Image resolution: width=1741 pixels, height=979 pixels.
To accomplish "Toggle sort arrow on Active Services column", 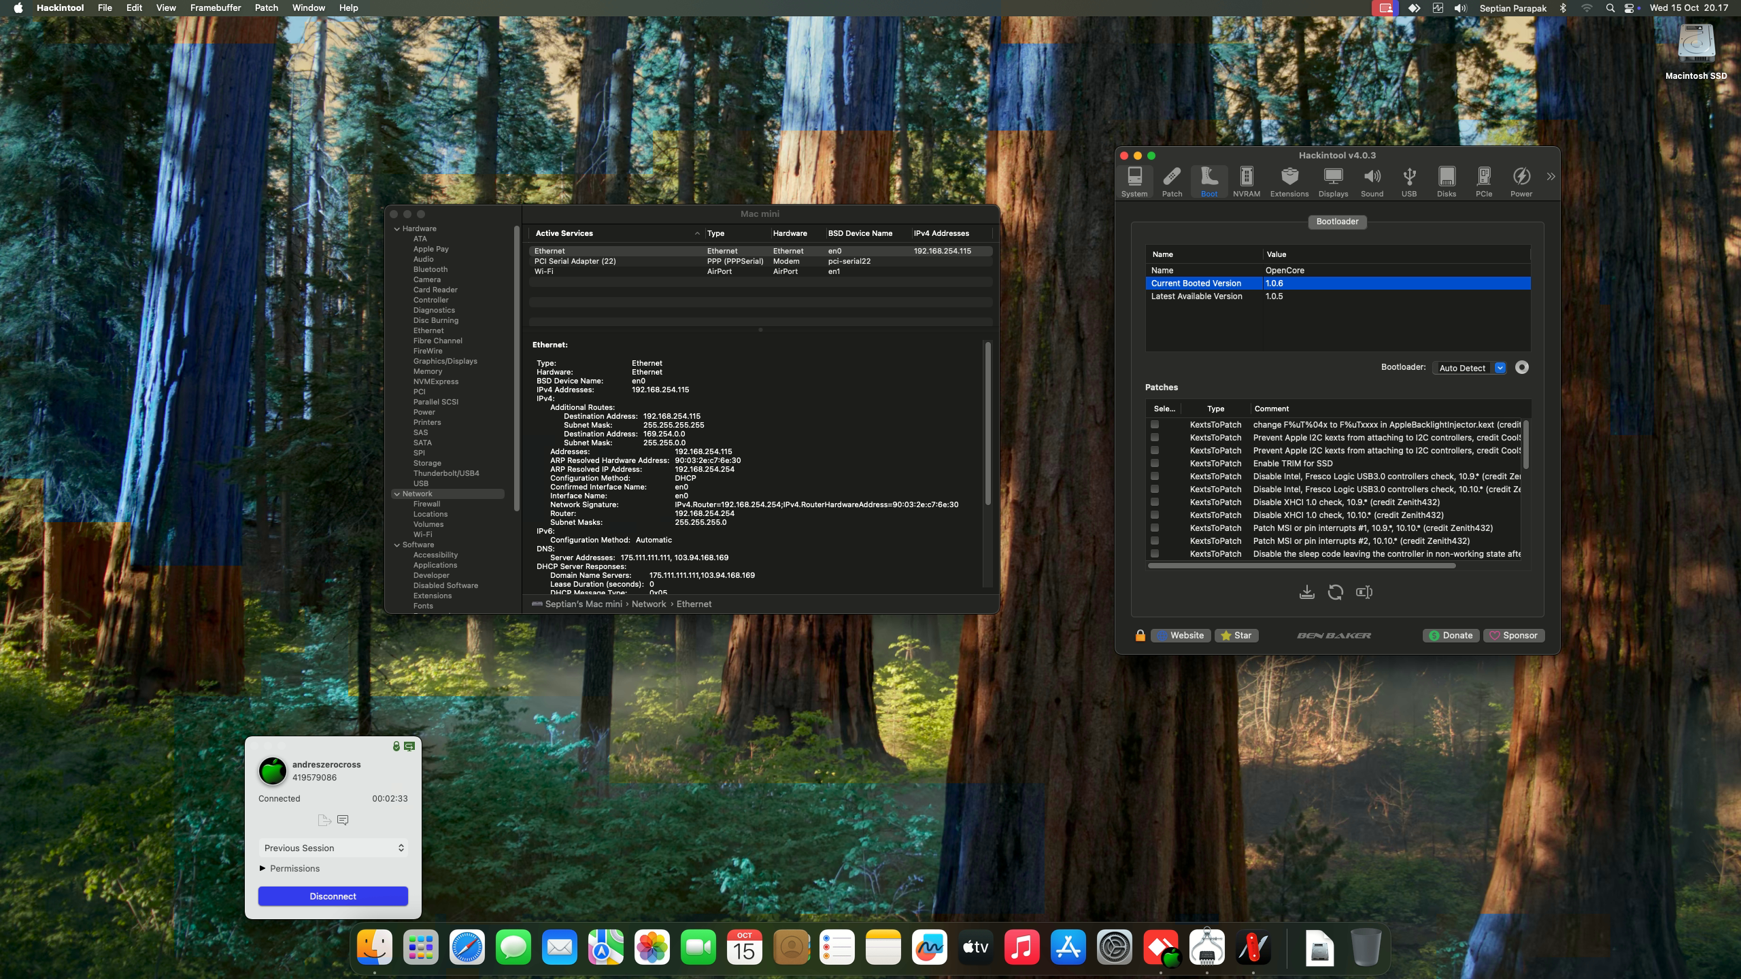I will (x=697, y=234).
